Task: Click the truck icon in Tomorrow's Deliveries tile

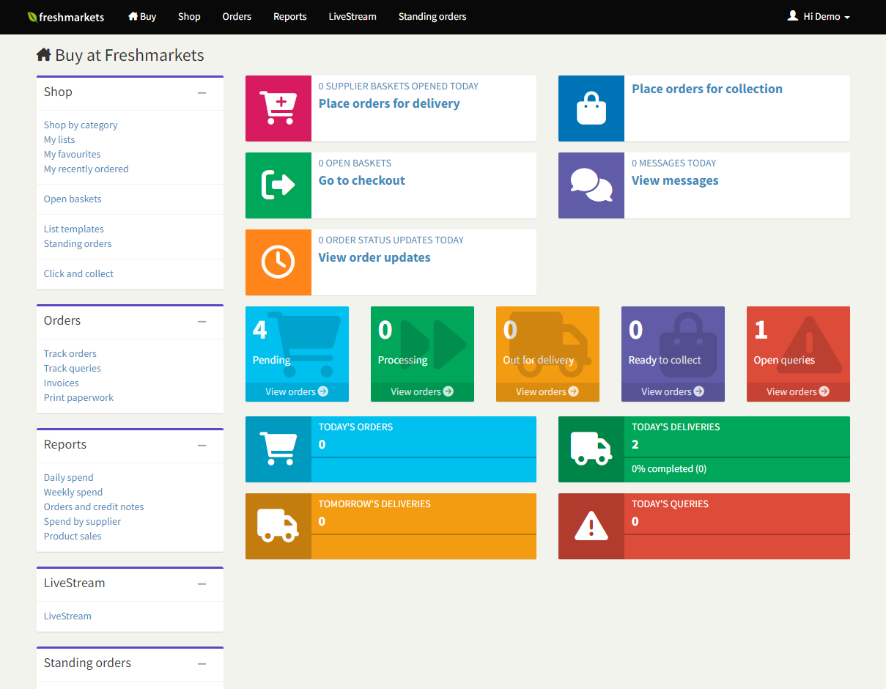Action: 278,526
